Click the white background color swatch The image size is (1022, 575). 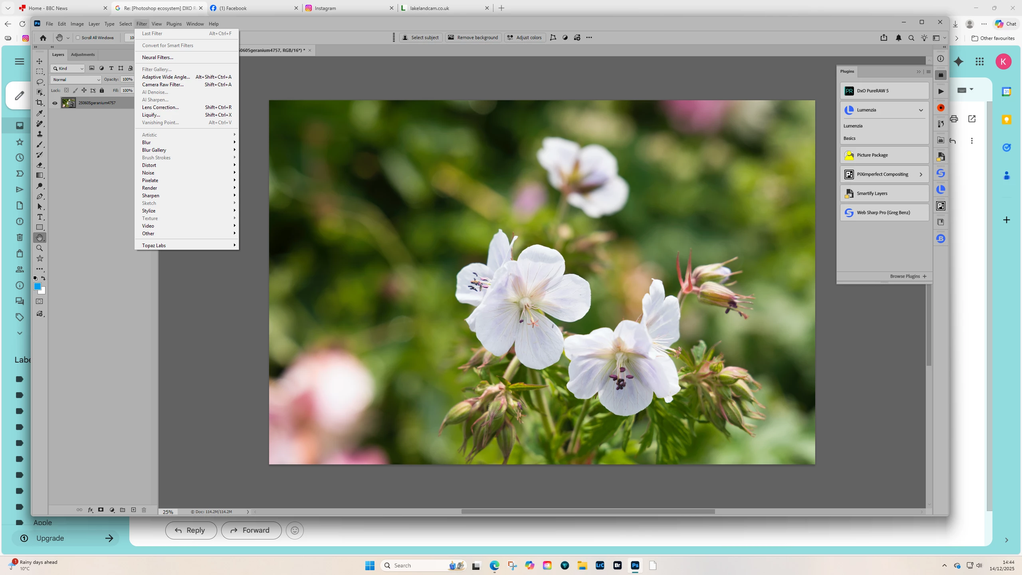(x=43, y=291)
